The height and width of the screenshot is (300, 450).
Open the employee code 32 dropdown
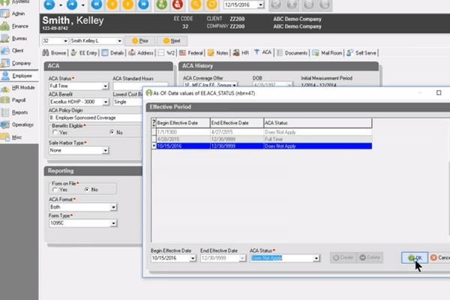(x=65, y=41)
